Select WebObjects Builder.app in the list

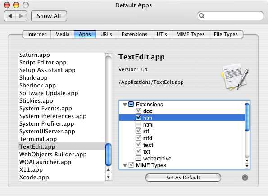coord(62,154)
